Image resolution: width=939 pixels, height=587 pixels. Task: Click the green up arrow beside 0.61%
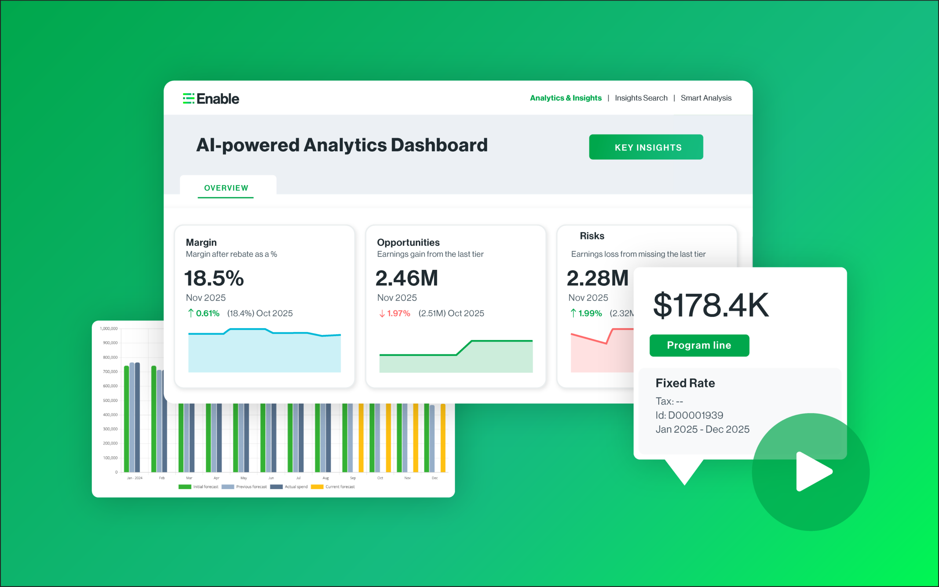[190, 313]
